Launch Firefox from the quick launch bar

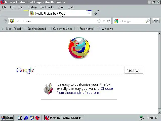click(37, 118)
